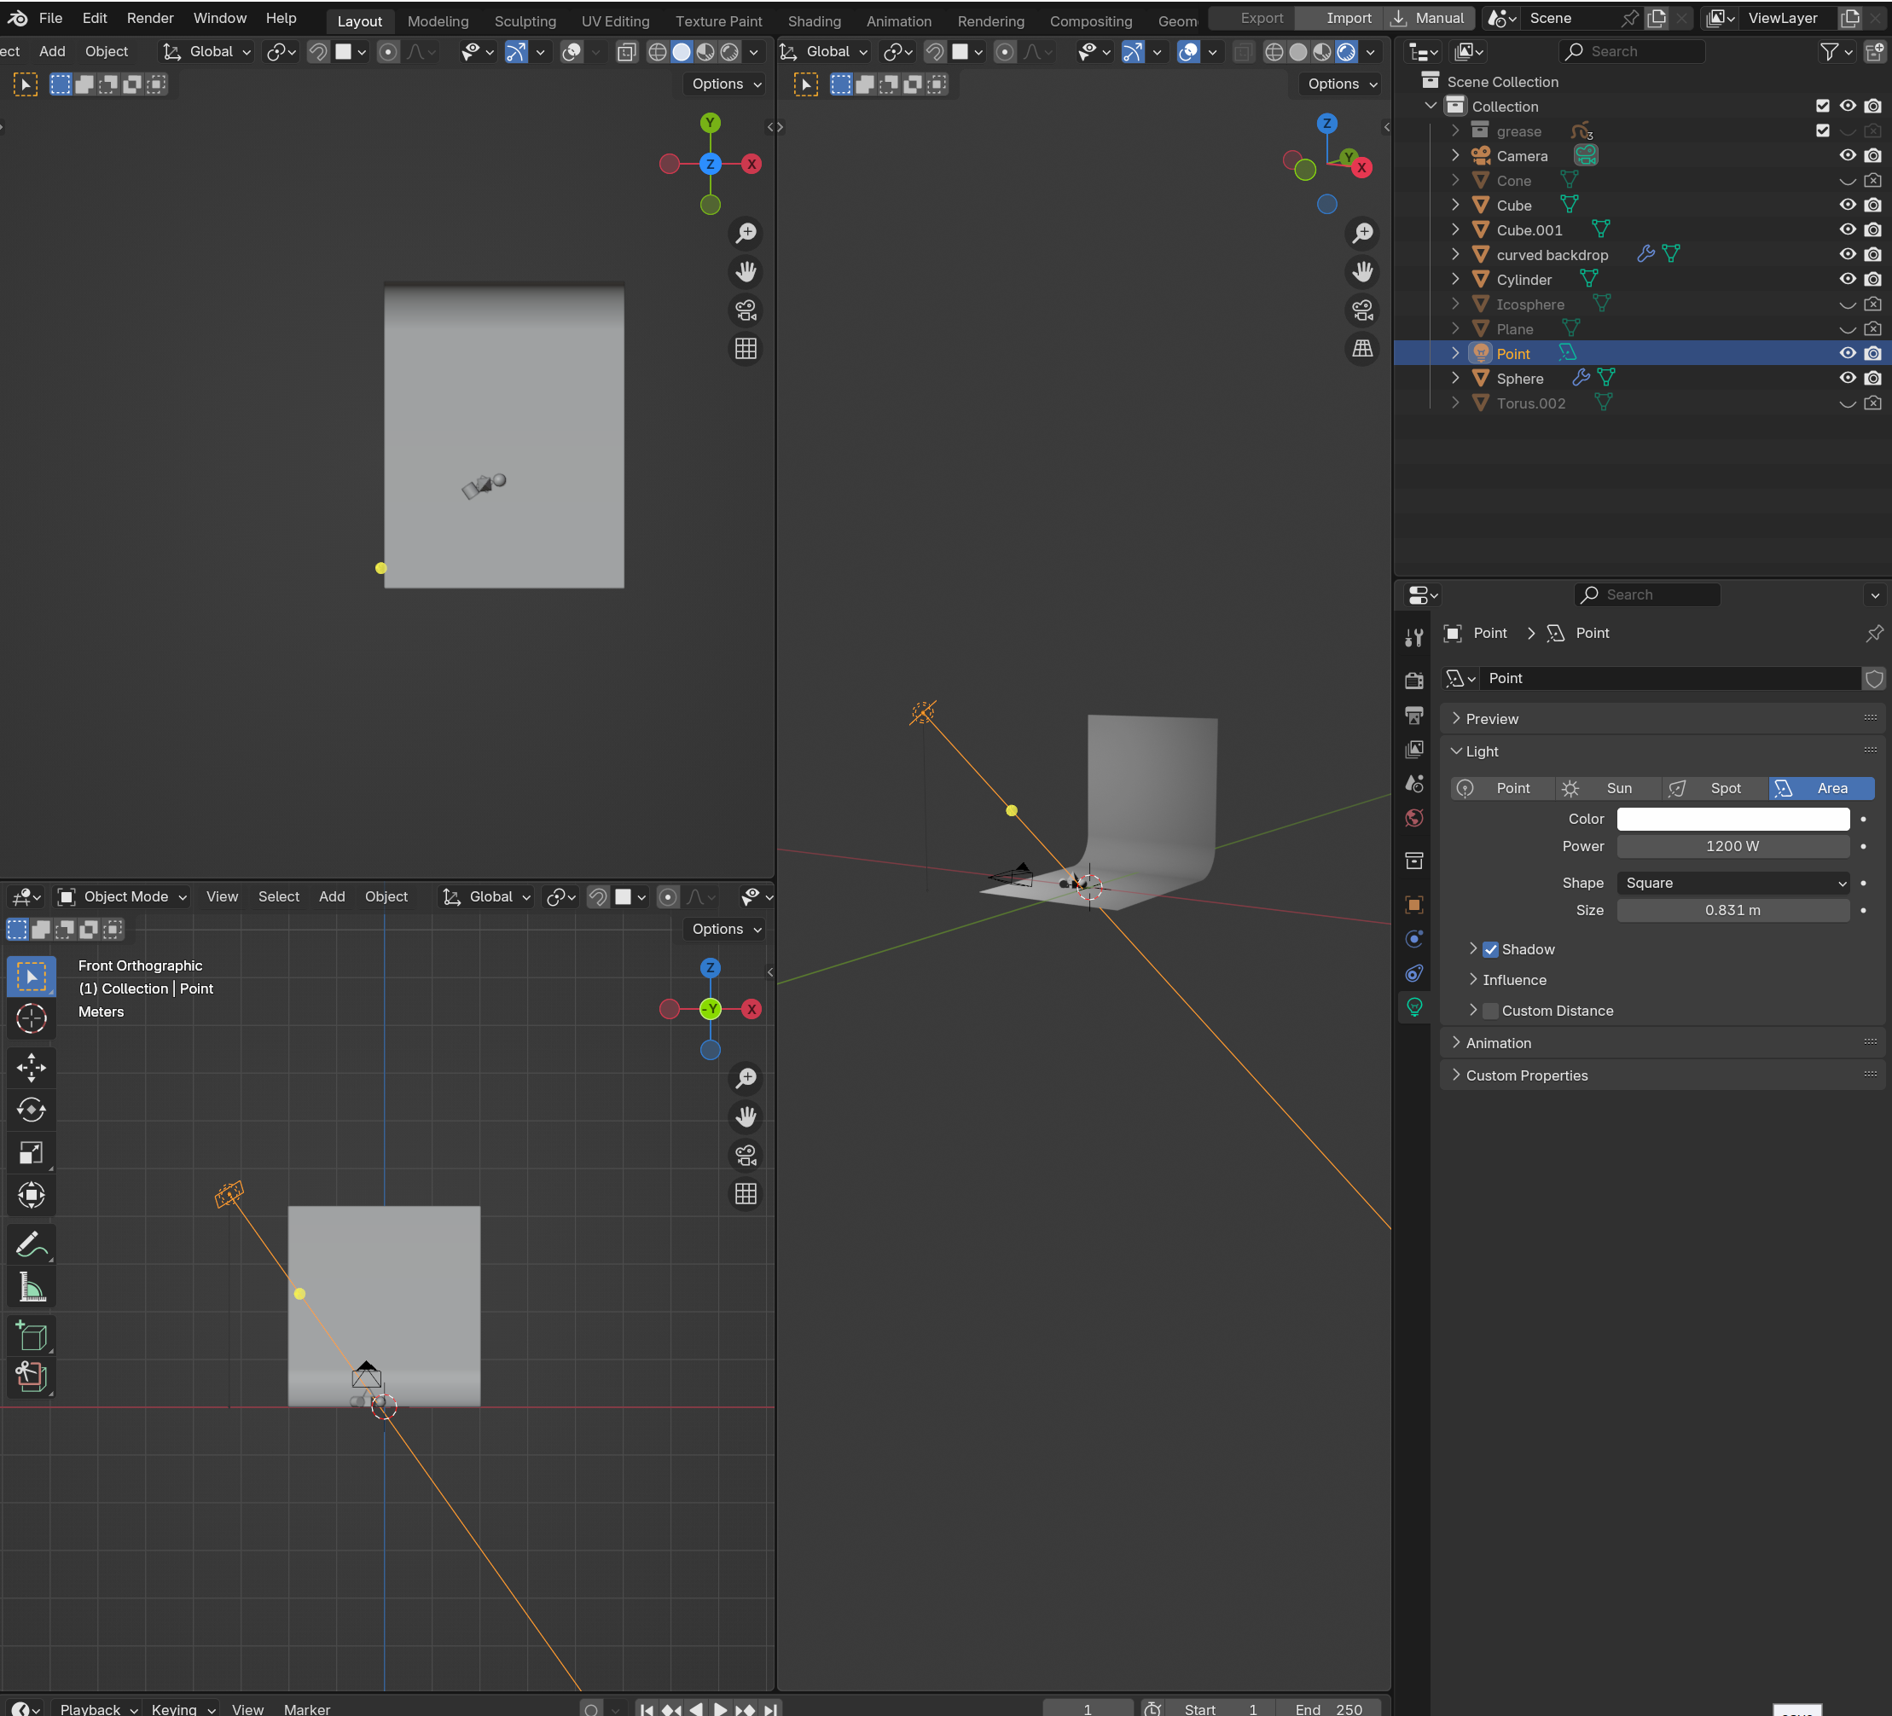Toggle the Shadow checkbox
The image size is (1892, 1716).
(x=1490, y=949)
